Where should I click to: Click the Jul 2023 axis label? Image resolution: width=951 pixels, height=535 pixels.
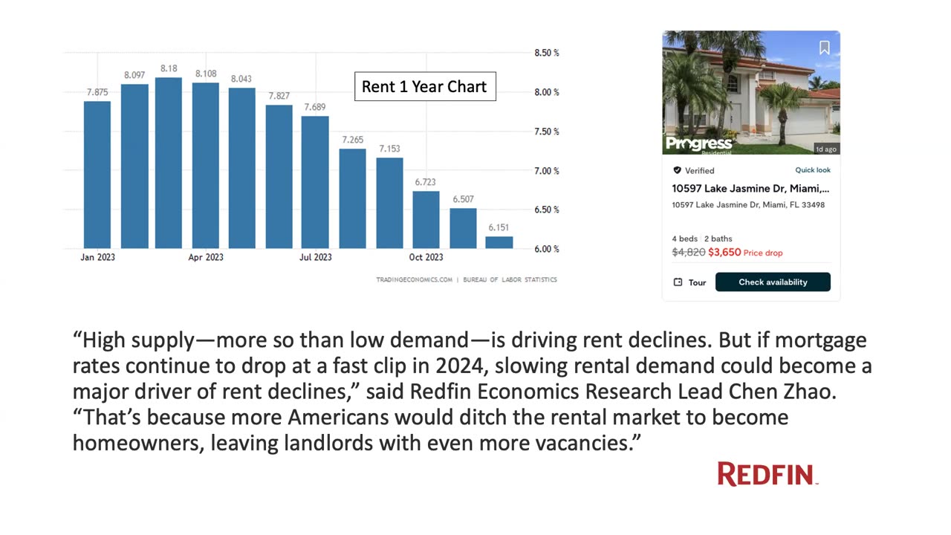coord(316,258)
